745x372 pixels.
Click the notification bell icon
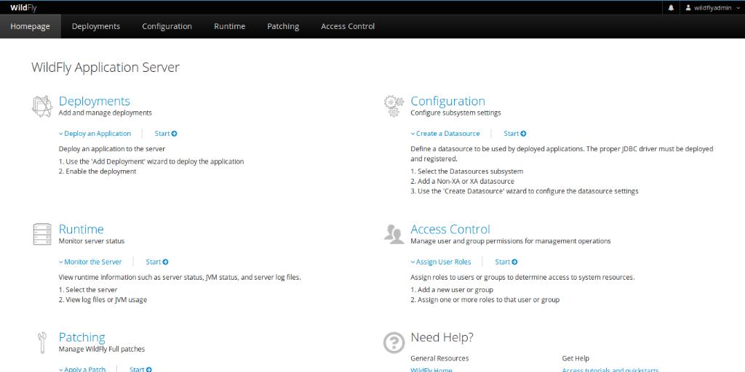pyautogui.click(x=671, y=7)
